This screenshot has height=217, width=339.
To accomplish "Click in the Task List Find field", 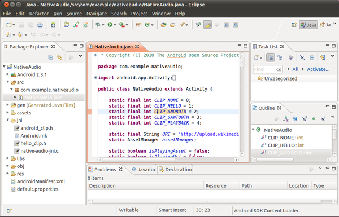I will [268, 69].
